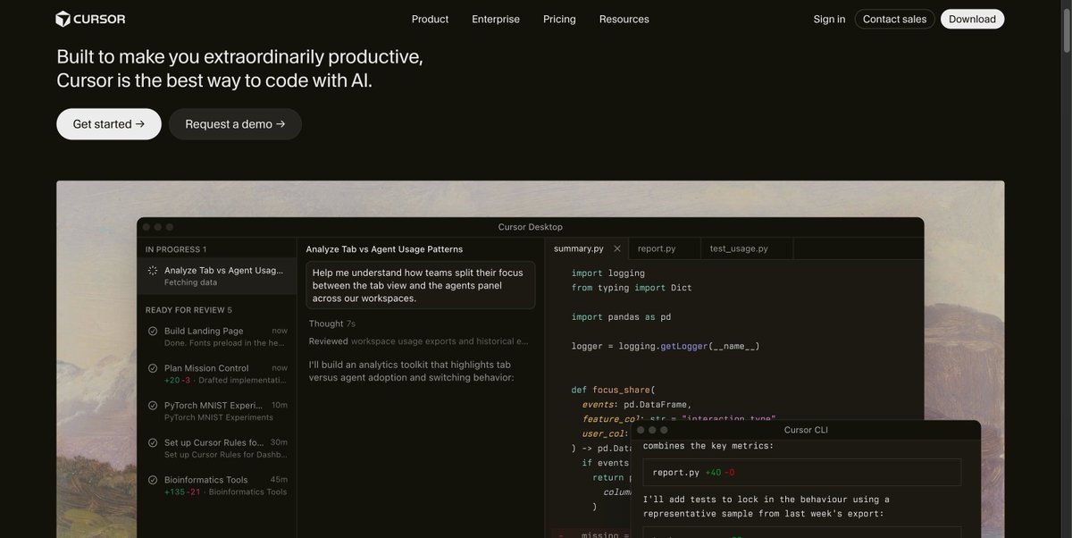Expand the Thought 7s section
1072x538 pixels.
click(x=332, y=324)
